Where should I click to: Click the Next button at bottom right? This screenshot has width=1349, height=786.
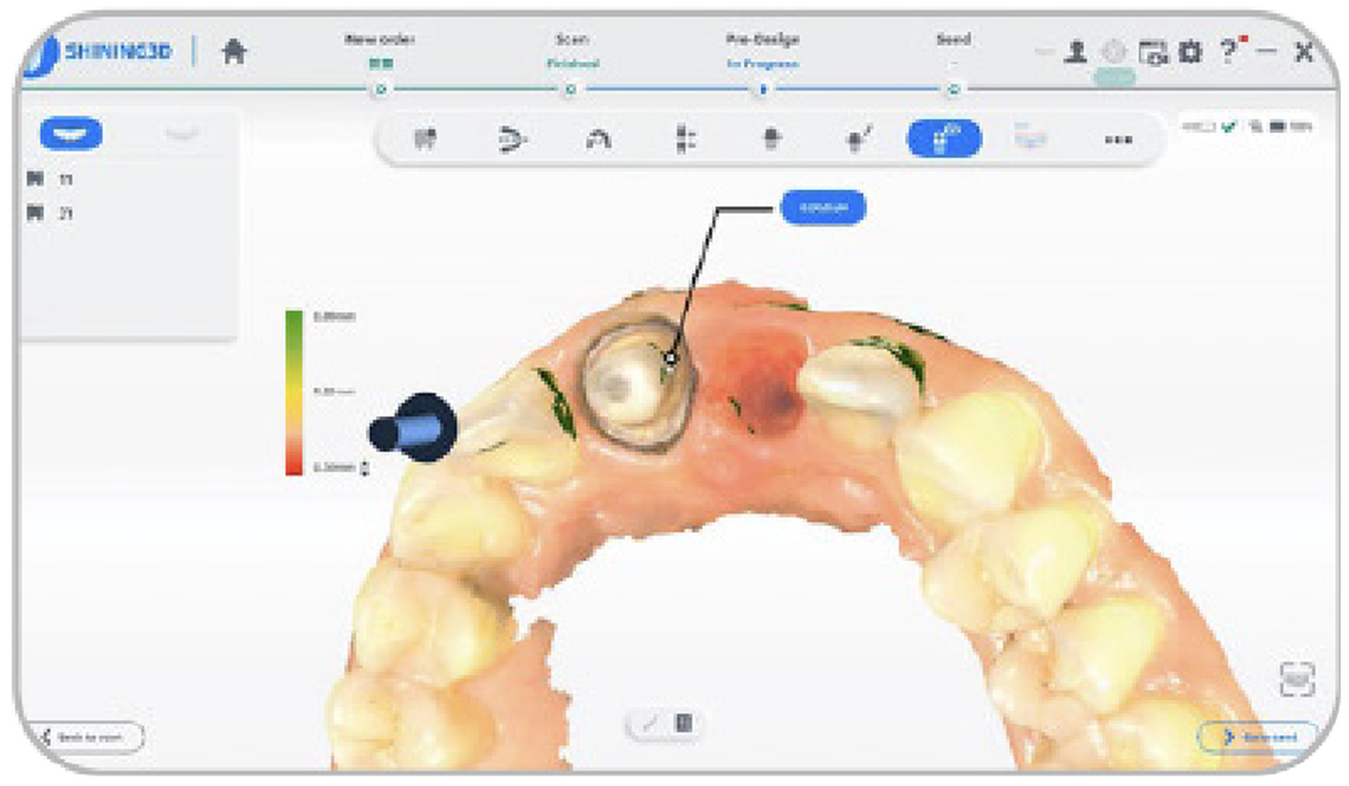(1258, 737)
